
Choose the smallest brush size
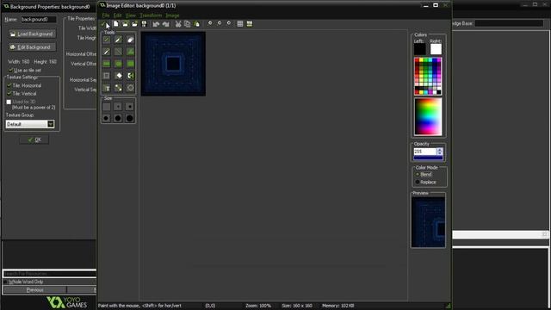tap(106, 107)
